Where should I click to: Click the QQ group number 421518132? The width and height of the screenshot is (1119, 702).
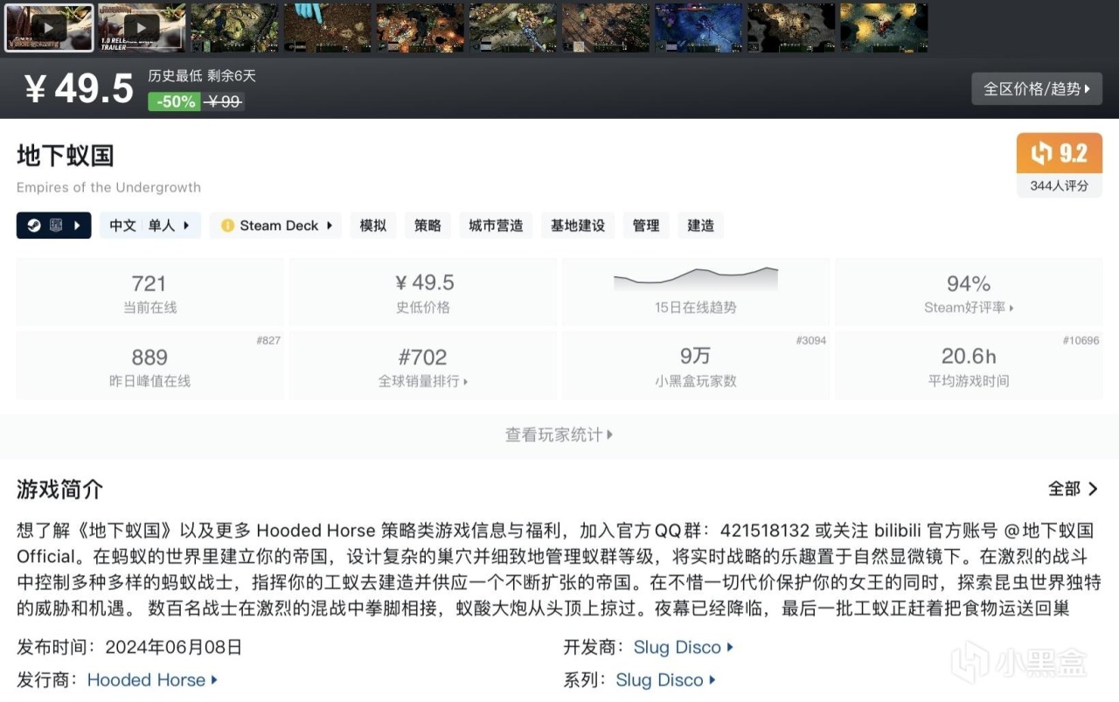point(767,531)
